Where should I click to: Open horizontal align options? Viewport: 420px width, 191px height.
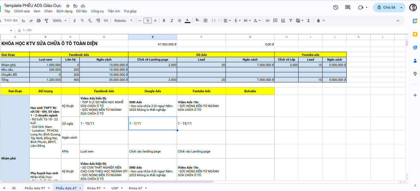227,21
